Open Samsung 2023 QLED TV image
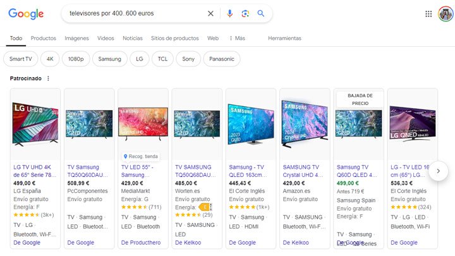 tap(251, 124)
